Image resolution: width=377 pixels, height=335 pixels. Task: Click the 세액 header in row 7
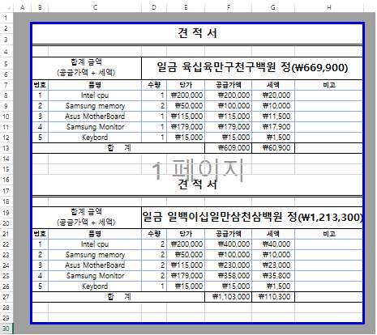273,85
